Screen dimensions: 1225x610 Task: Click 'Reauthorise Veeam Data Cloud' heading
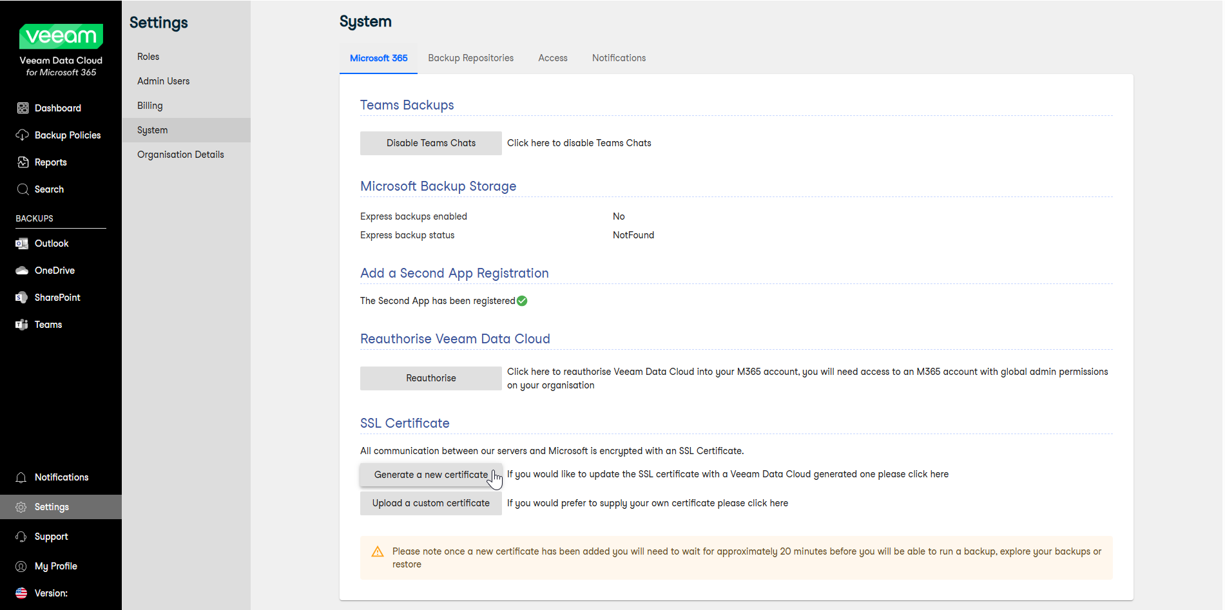(455, 339)
